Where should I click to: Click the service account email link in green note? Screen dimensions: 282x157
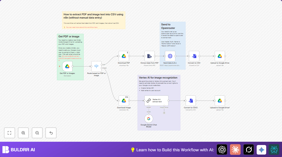click(x=70, y=58)
